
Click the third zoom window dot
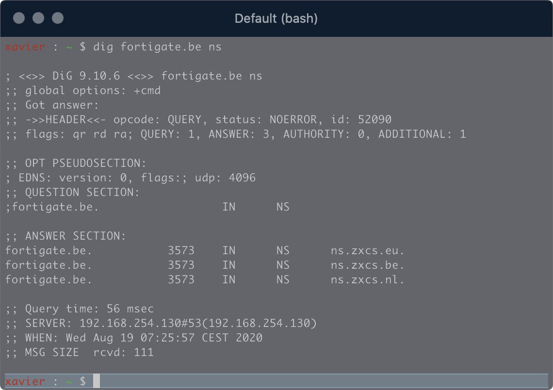point(58,18)
